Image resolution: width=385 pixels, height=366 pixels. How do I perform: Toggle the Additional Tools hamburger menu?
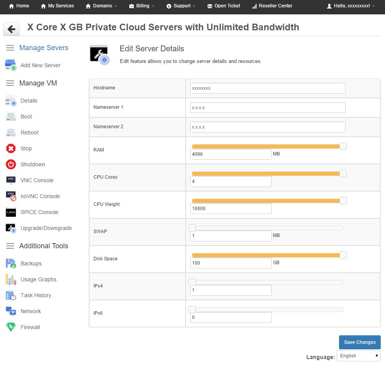point(11,246)
